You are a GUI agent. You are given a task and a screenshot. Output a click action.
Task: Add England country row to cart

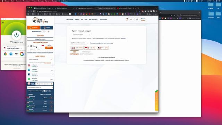coord(51,102)
